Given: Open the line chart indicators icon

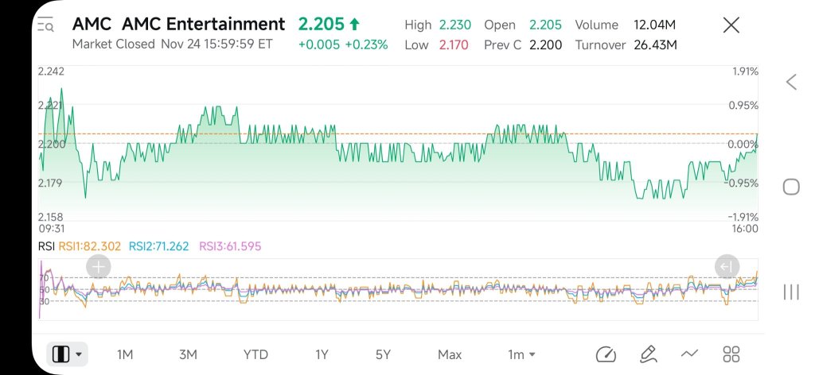Looking at the screenshot, I should click(x=689, y=354).
